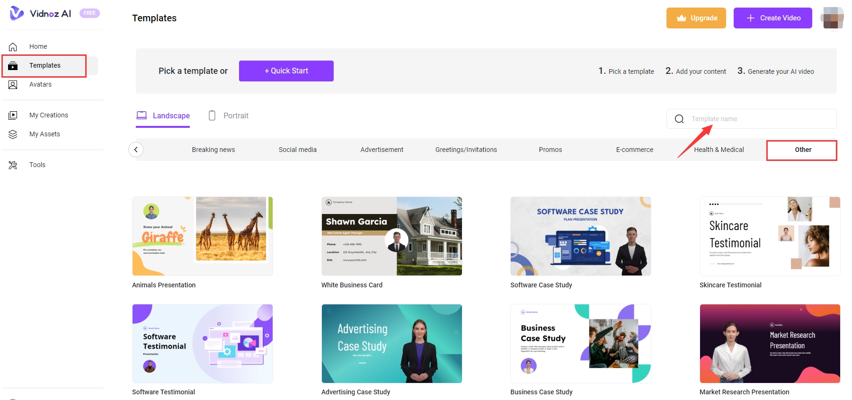Viewport: 852px width, 400px height.
Task: Open the user profile avatar
Action: [833, 18]
